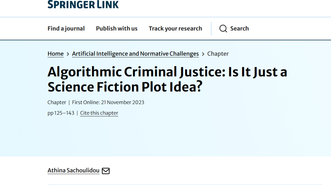Open the Publish with us menu

point(117,28)
